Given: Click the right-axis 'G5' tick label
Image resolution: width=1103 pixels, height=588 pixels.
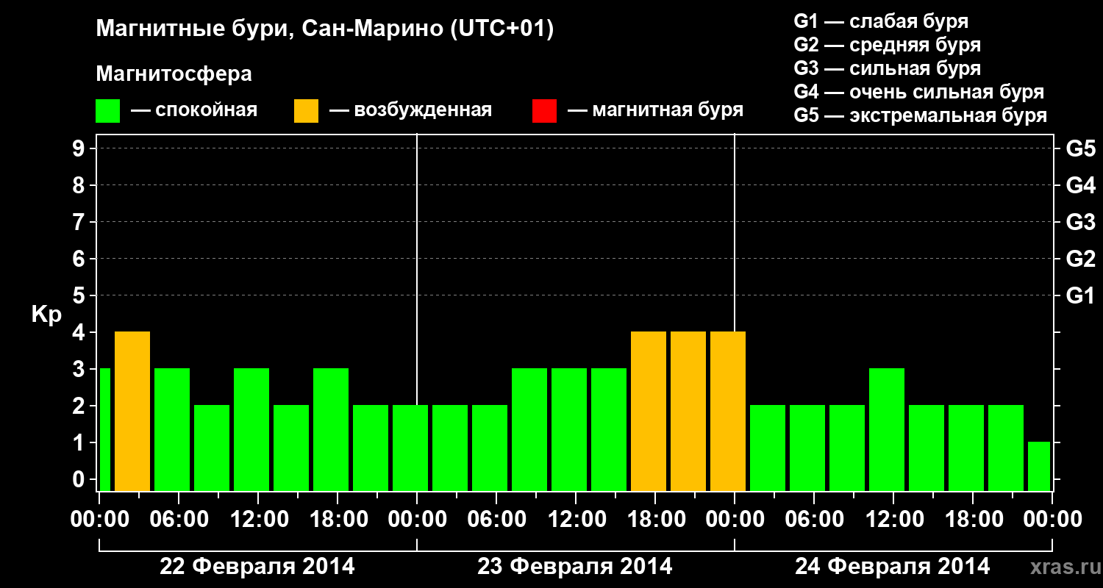Looking at the screenshot, I should [x=1081, y=149].
